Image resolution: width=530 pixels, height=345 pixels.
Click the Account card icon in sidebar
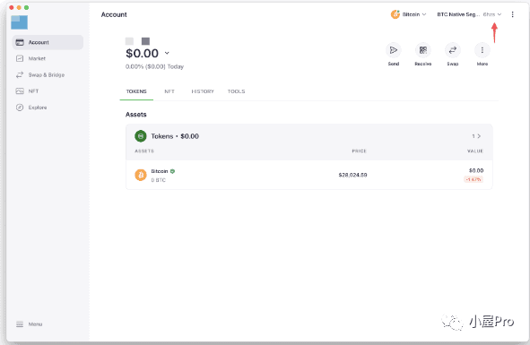coord(20,42)
